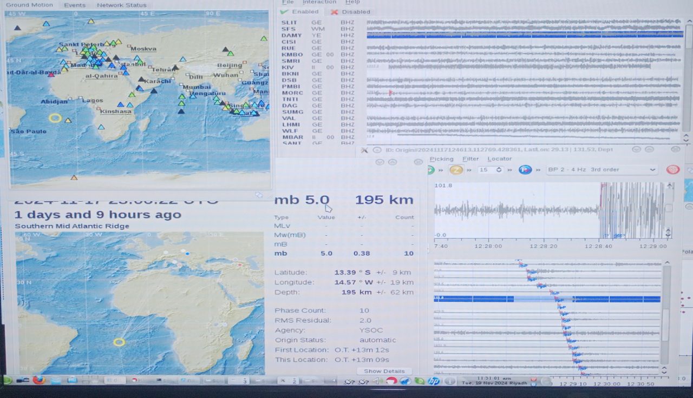Open Firefox from the taskbar
This screenshot has width=693, height=398.
(x=38, y=380)
